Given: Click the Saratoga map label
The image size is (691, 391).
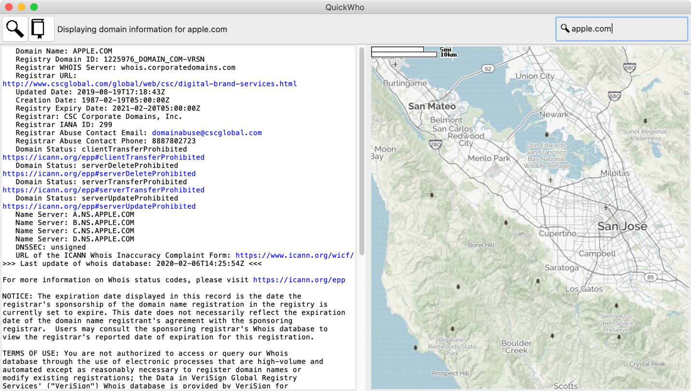Looking at the screenshot, I should [562, 268].
